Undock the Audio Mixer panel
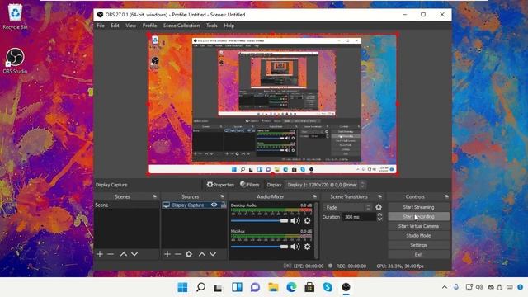528x297 pixels. 314,196
